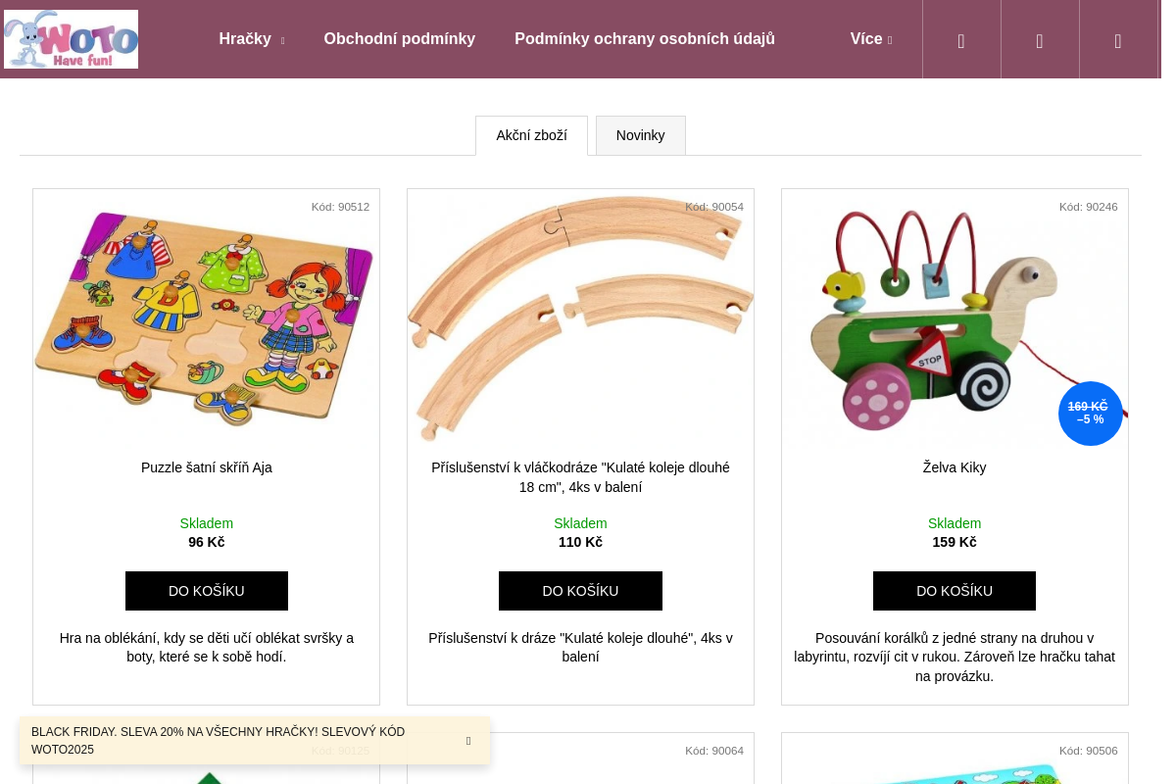
Task: View the wooden curved rails product image
Action: [x=580, y=318]
